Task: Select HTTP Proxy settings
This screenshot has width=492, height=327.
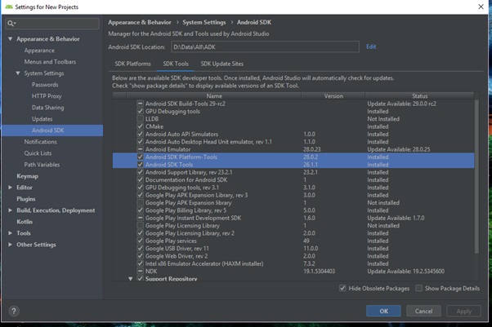Action: pyautogui.click(x=47, y=96)
